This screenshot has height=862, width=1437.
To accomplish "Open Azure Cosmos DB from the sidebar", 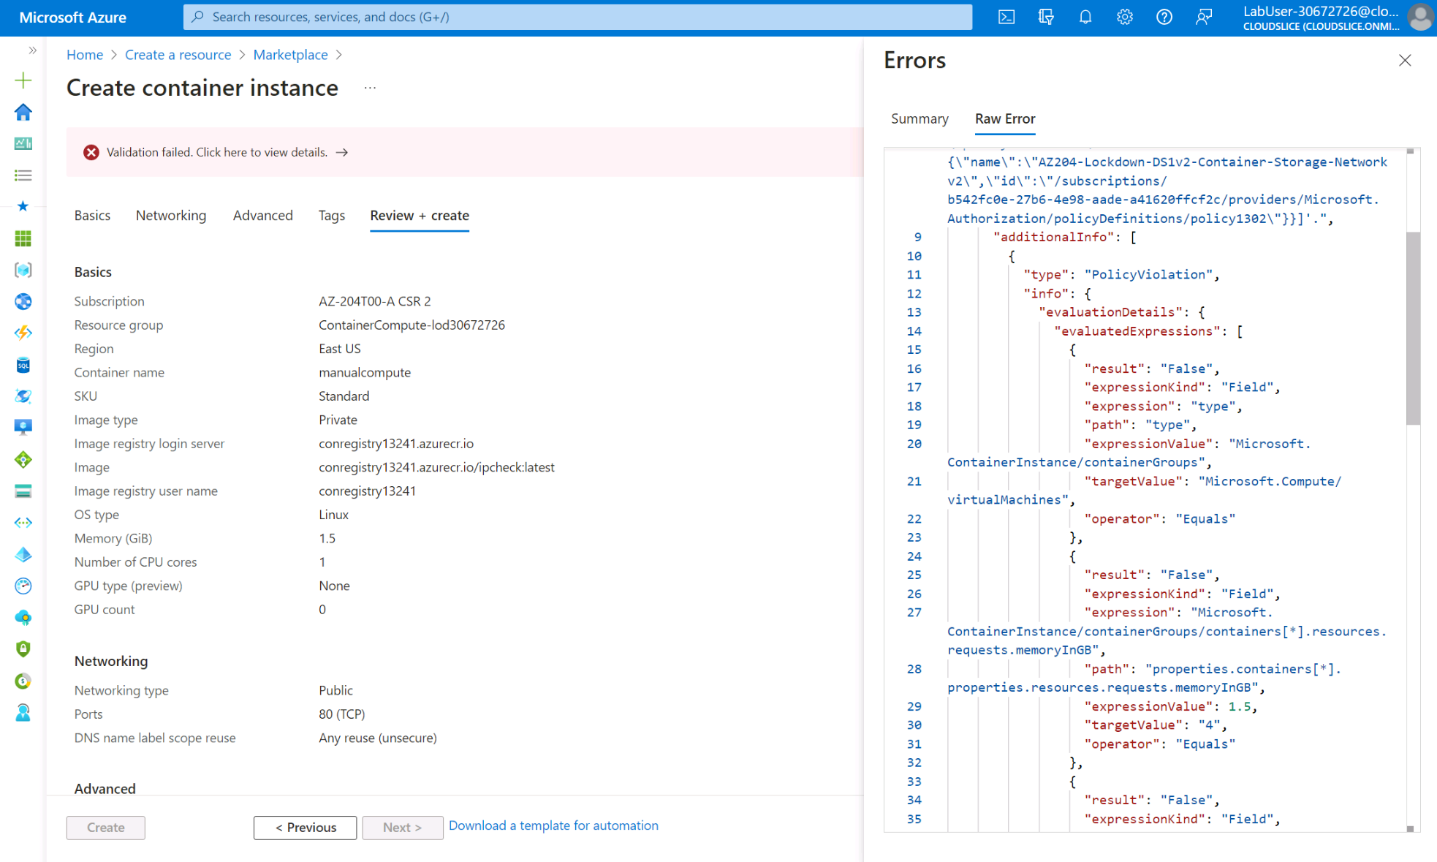I will click(23, 396).
